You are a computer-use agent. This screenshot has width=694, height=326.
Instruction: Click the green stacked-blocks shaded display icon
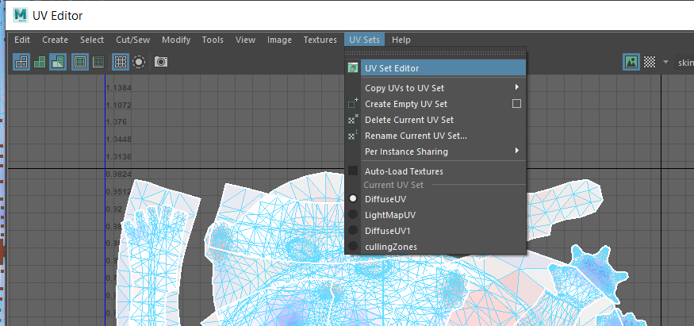point(40,62)
